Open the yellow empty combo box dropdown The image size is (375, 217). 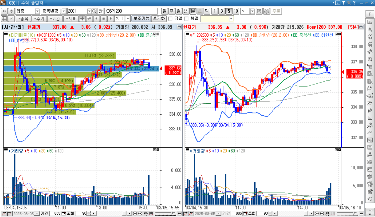click(x=231, y=19)
